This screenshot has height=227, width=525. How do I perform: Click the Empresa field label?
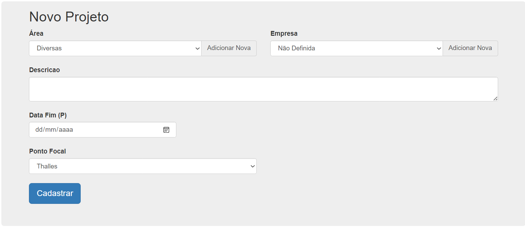(284, 34)
